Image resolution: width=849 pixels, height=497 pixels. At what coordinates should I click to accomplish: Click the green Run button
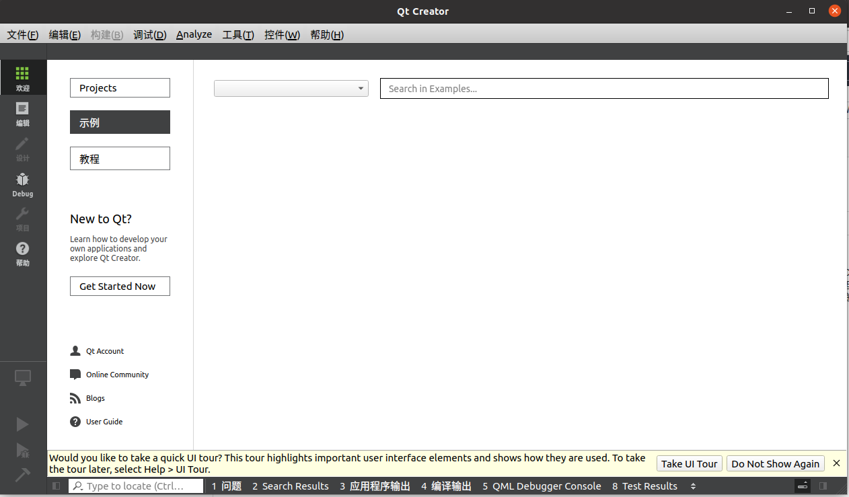(x=23, y=424)
